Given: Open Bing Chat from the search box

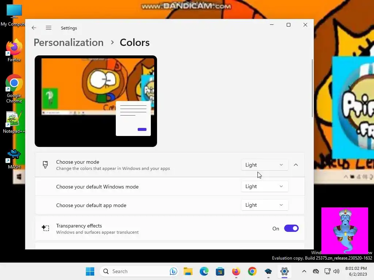Looking at the screenshot, I should coord(173,271).
